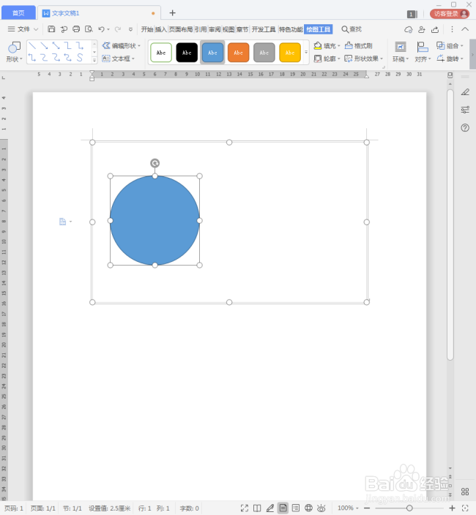Apply the yellow Abc shape style

point(290,52)
